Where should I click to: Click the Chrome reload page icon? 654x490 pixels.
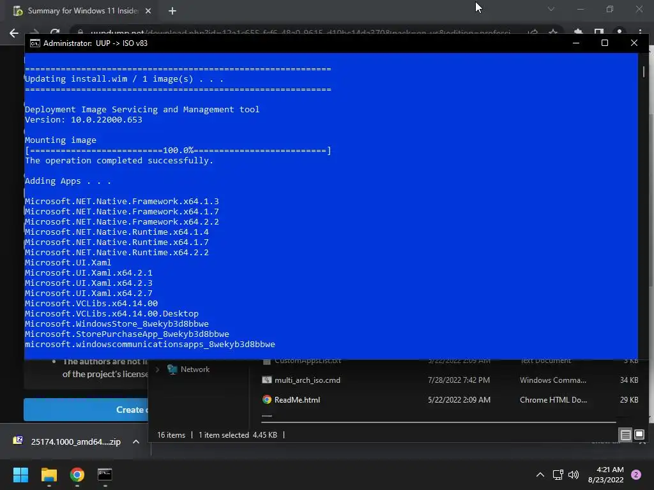point(55,32)
